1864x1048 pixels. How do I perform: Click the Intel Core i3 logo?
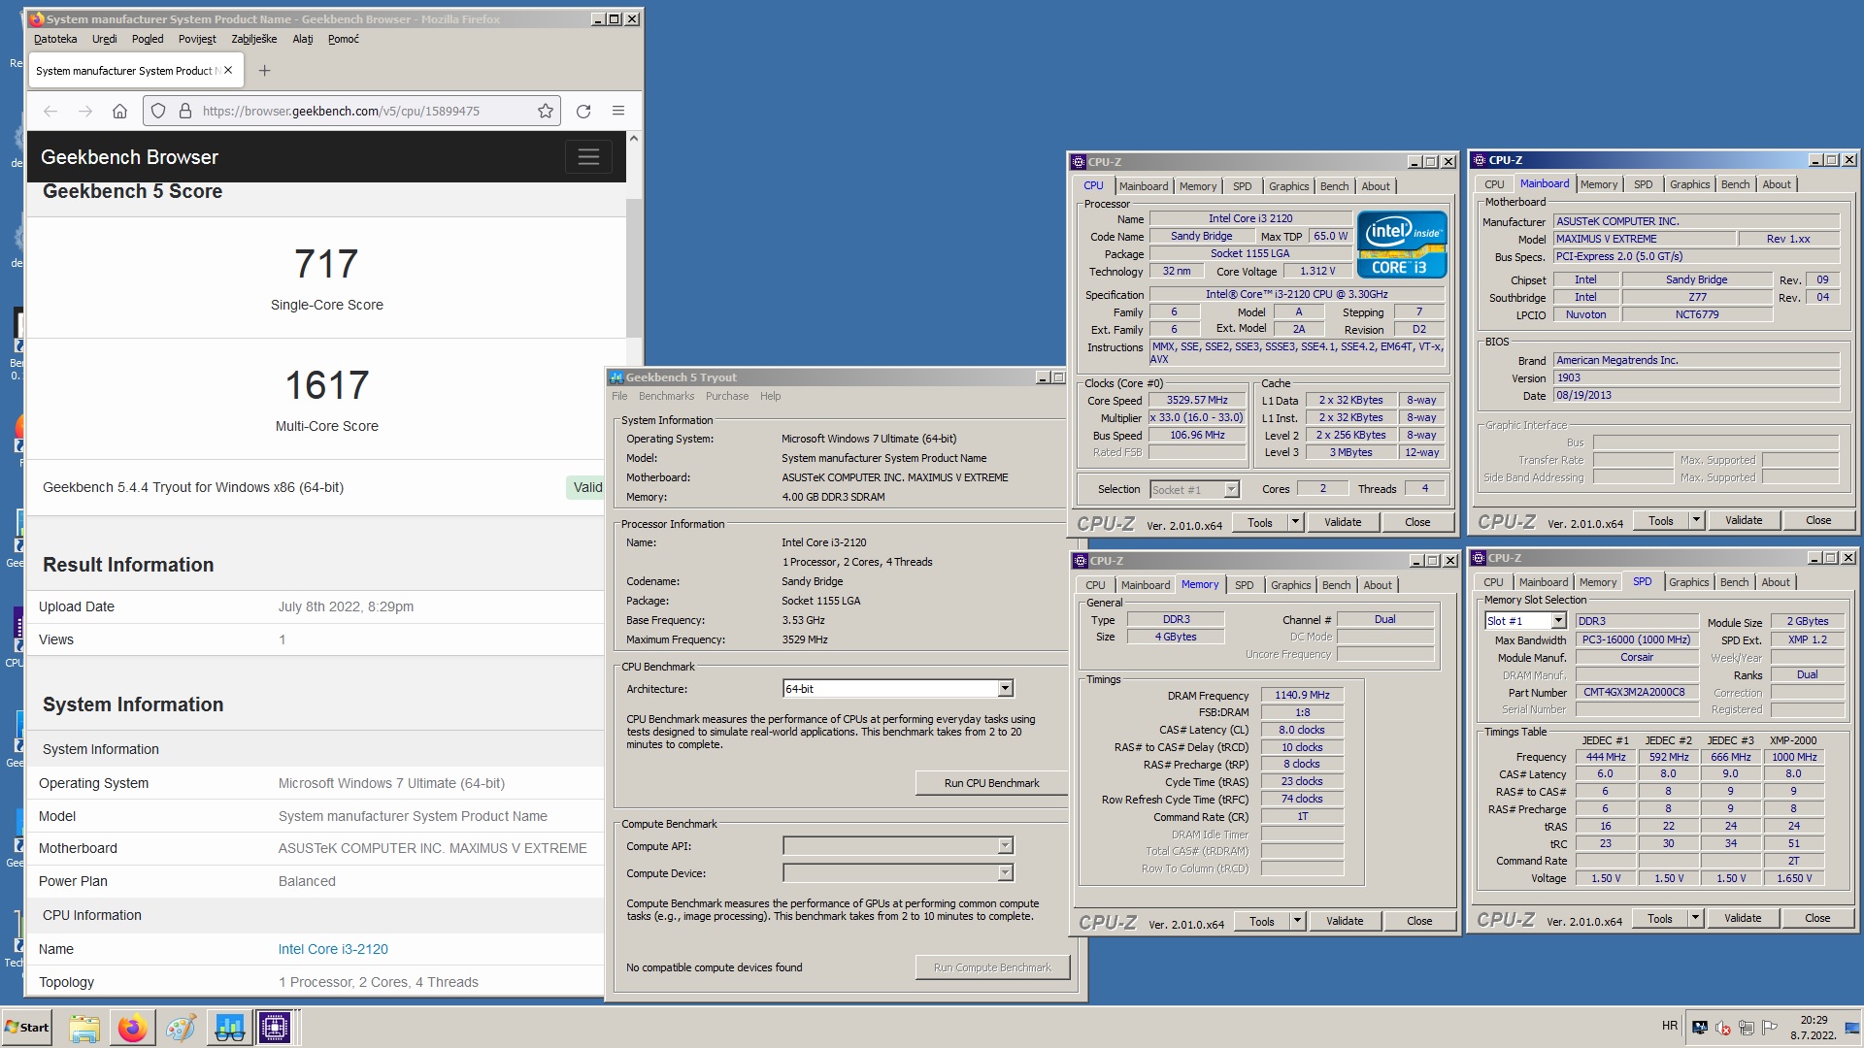[x=1402, y=245]
